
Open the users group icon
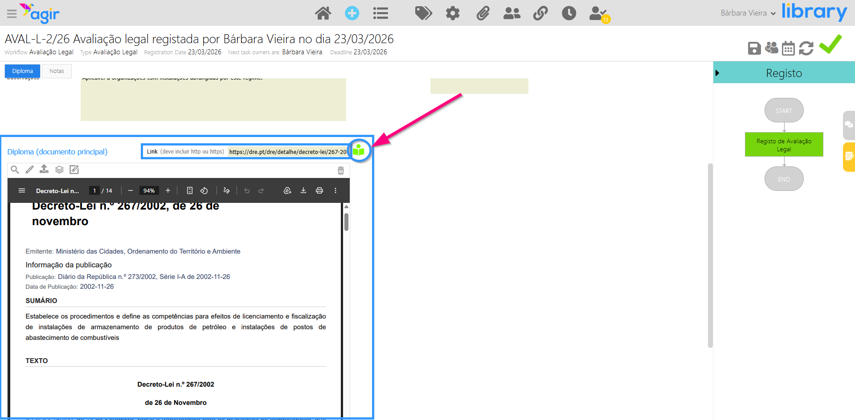(511, 13)
